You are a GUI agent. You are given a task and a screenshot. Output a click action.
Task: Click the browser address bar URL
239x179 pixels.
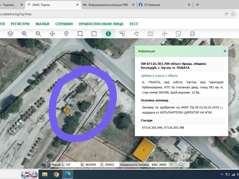16,14
